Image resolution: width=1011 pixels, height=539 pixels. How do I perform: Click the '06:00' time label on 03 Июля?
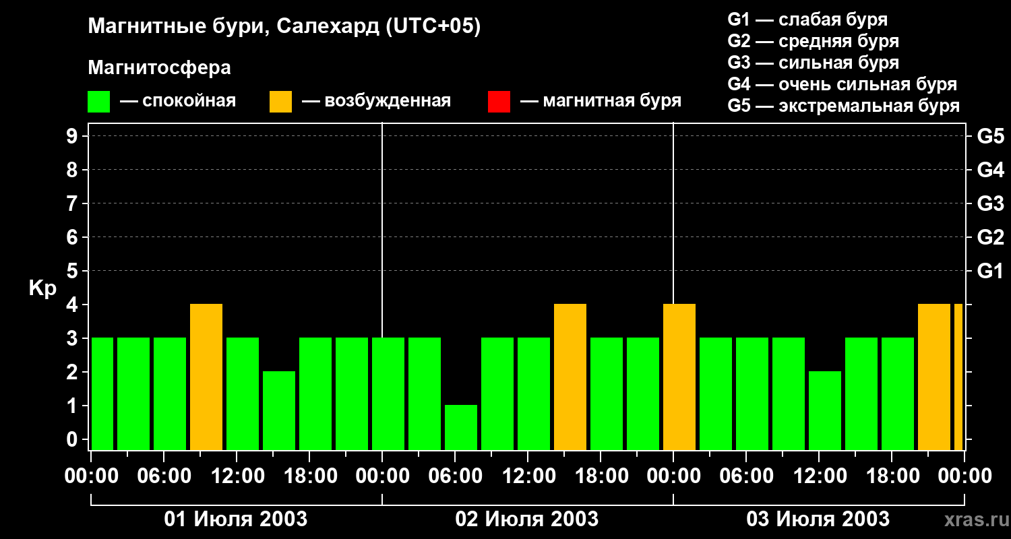point(747,476)
